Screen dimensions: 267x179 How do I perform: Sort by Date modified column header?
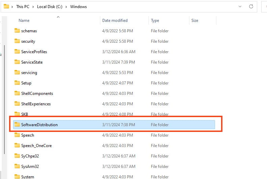pos(115,21)
